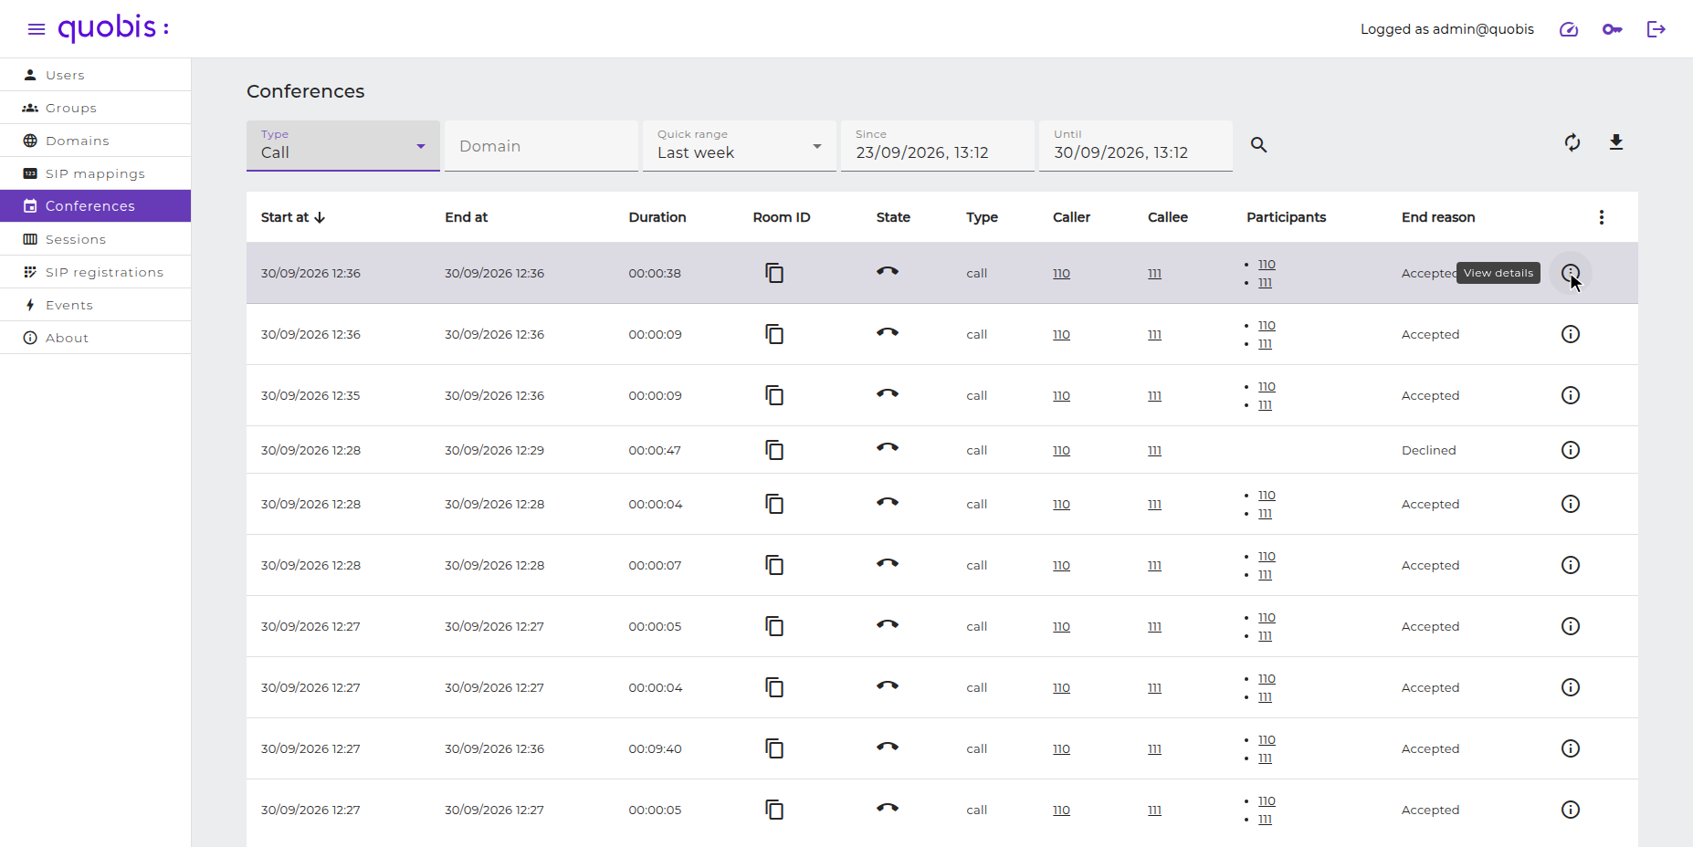Edit the Until date field

click(x=1136, y=146)
